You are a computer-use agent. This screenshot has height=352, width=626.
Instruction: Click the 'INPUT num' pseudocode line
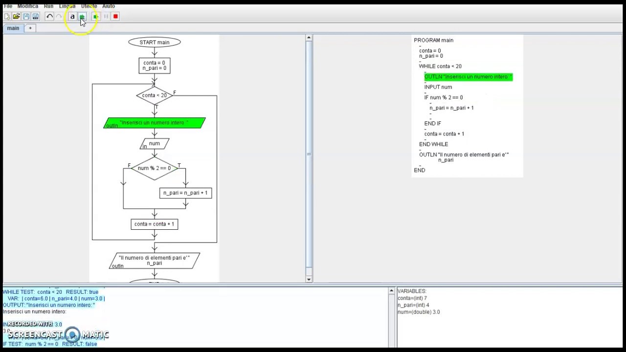[x=438, y=87]
